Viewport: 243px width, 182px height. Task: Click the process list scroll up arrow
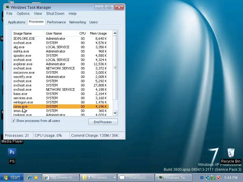pos(115,33)
